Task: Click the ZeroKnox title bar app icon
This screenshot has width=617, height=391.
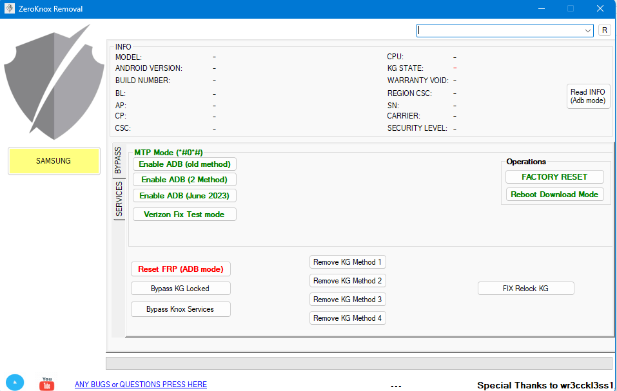Action: click(x=10, y=8)
